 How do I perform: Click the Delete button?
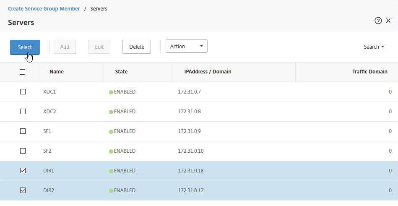(x=137, y=47)
